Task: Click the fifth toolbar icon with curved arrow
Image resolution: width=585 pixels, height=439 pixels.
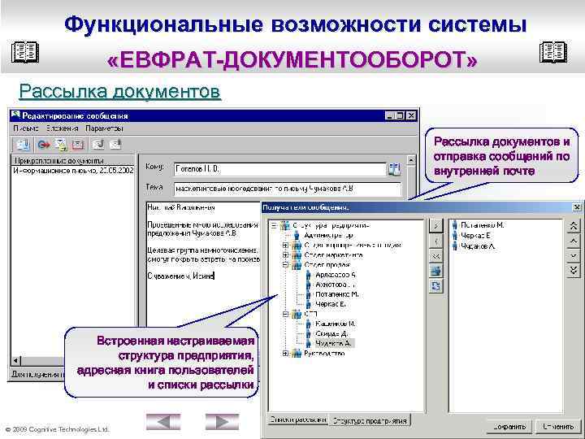Action: point(98,145)
